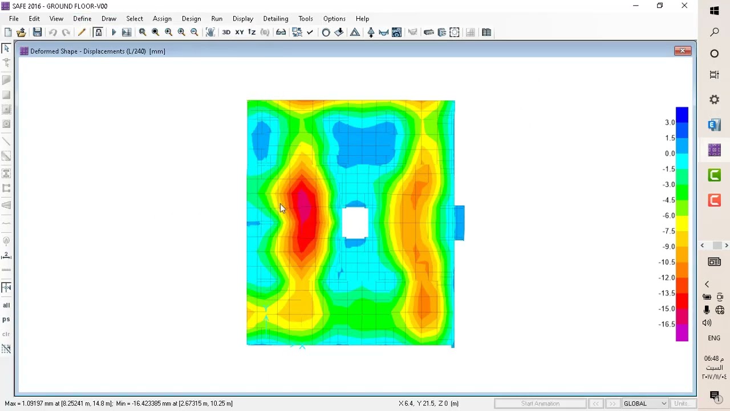This screenshot has height=411, width=730.
Task: Open the Design menu
Action: pyautogui.click(x=191, y=19)
